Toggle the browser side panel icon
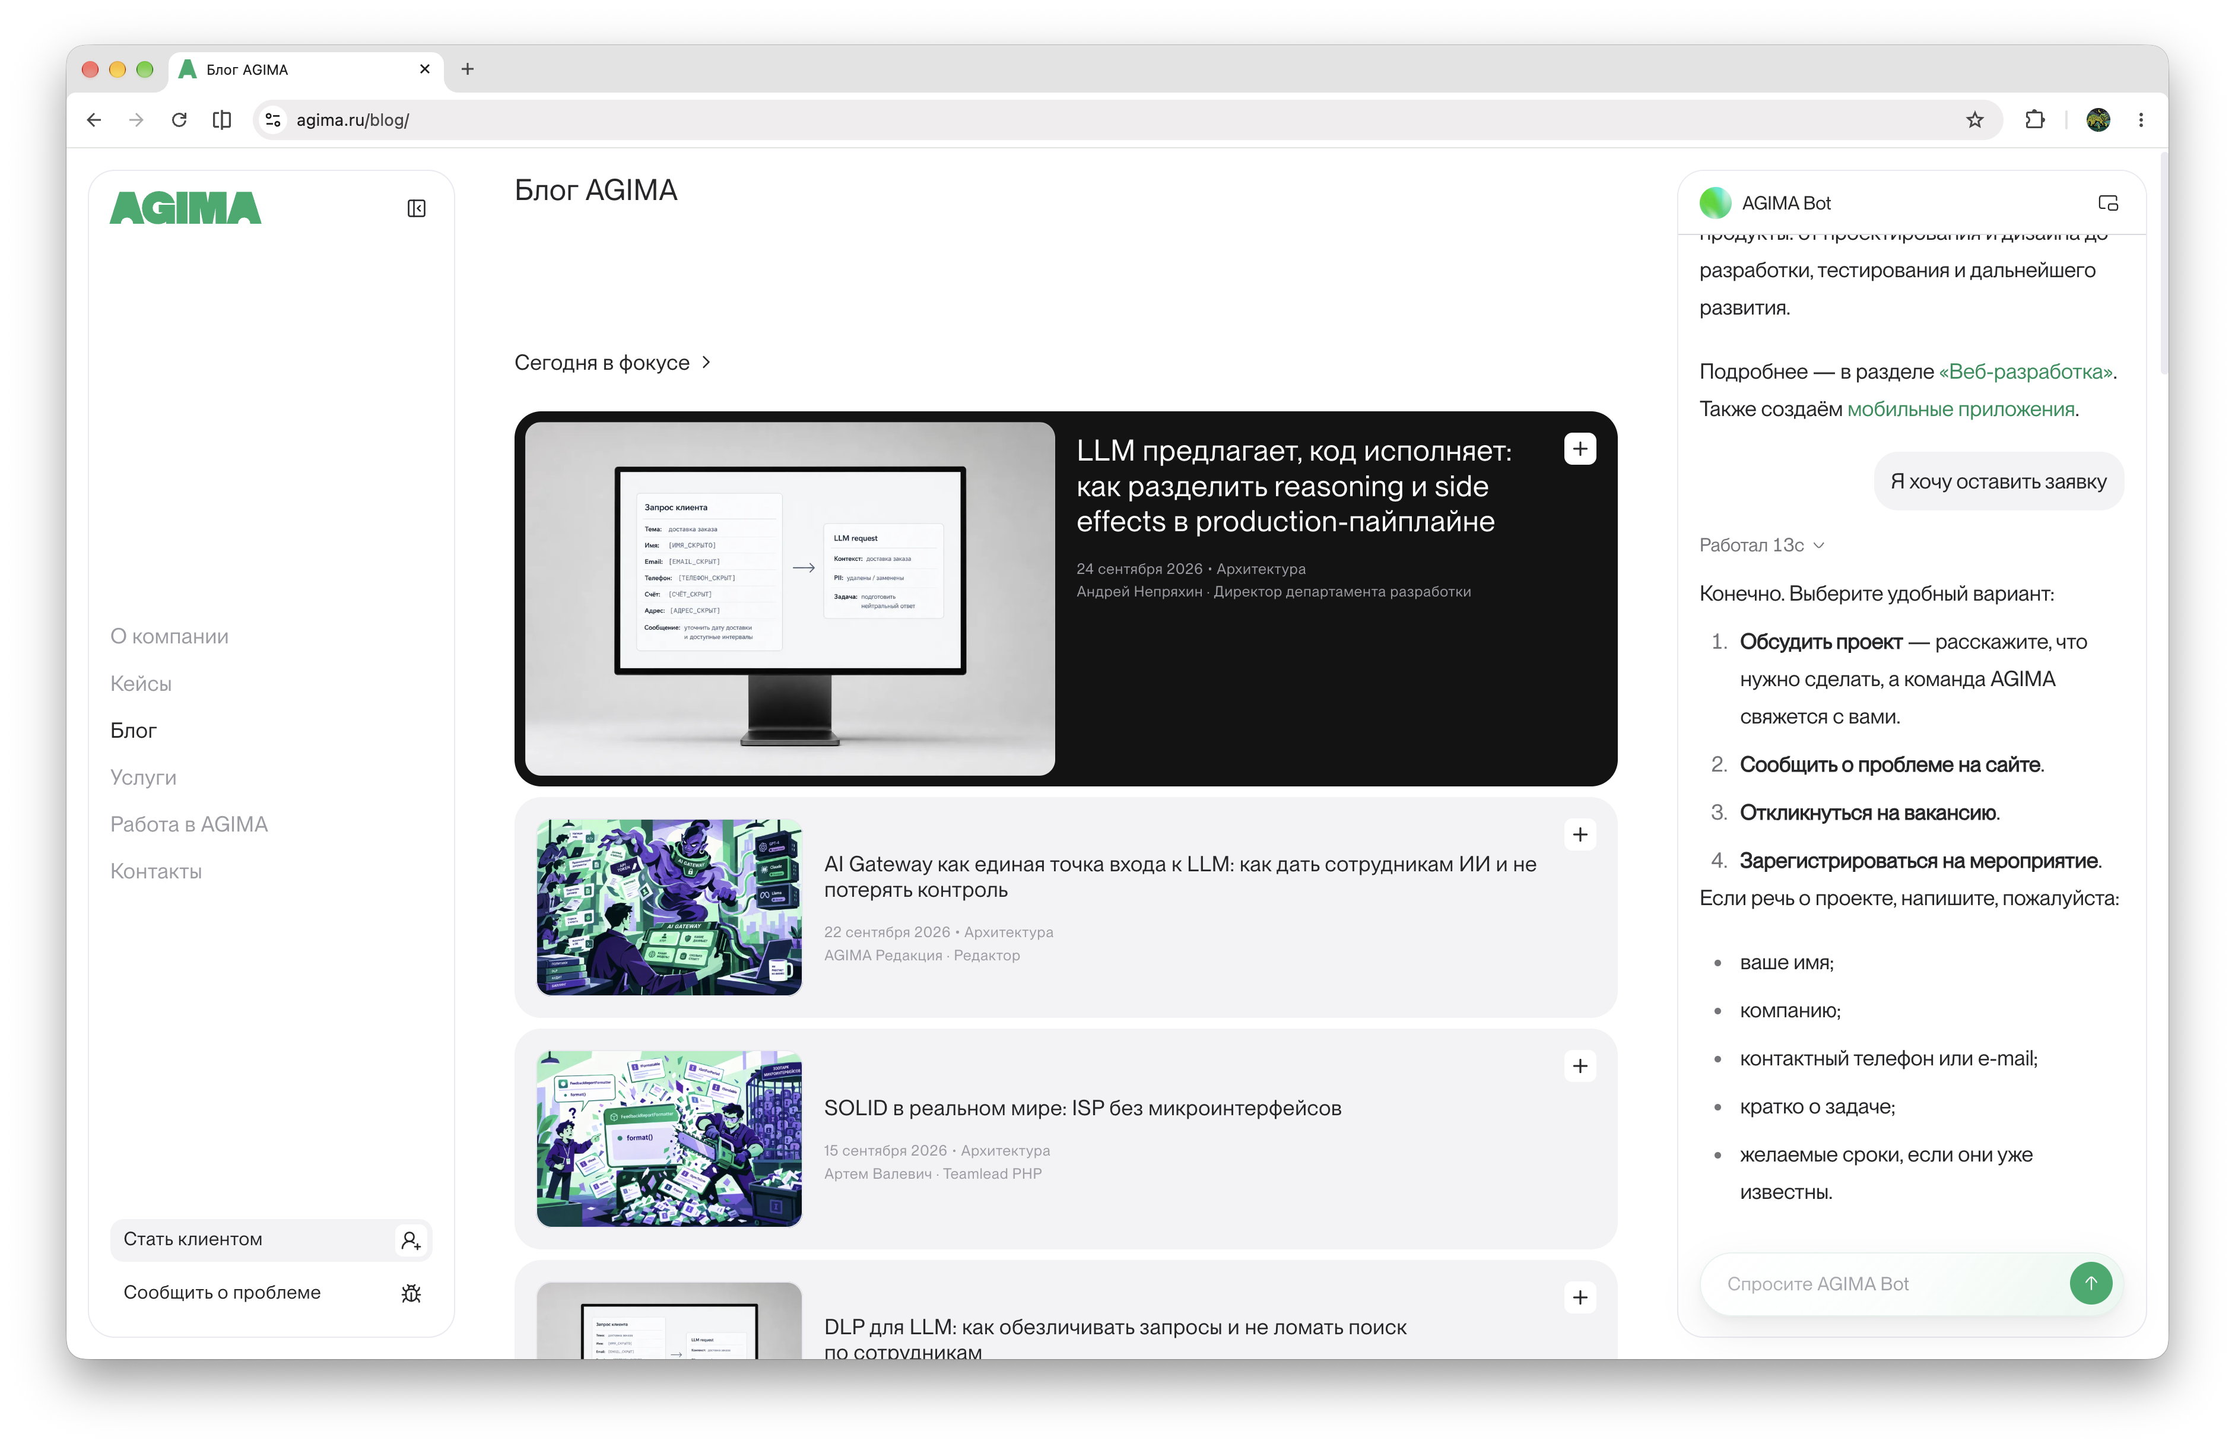 [x=221, y=120]
